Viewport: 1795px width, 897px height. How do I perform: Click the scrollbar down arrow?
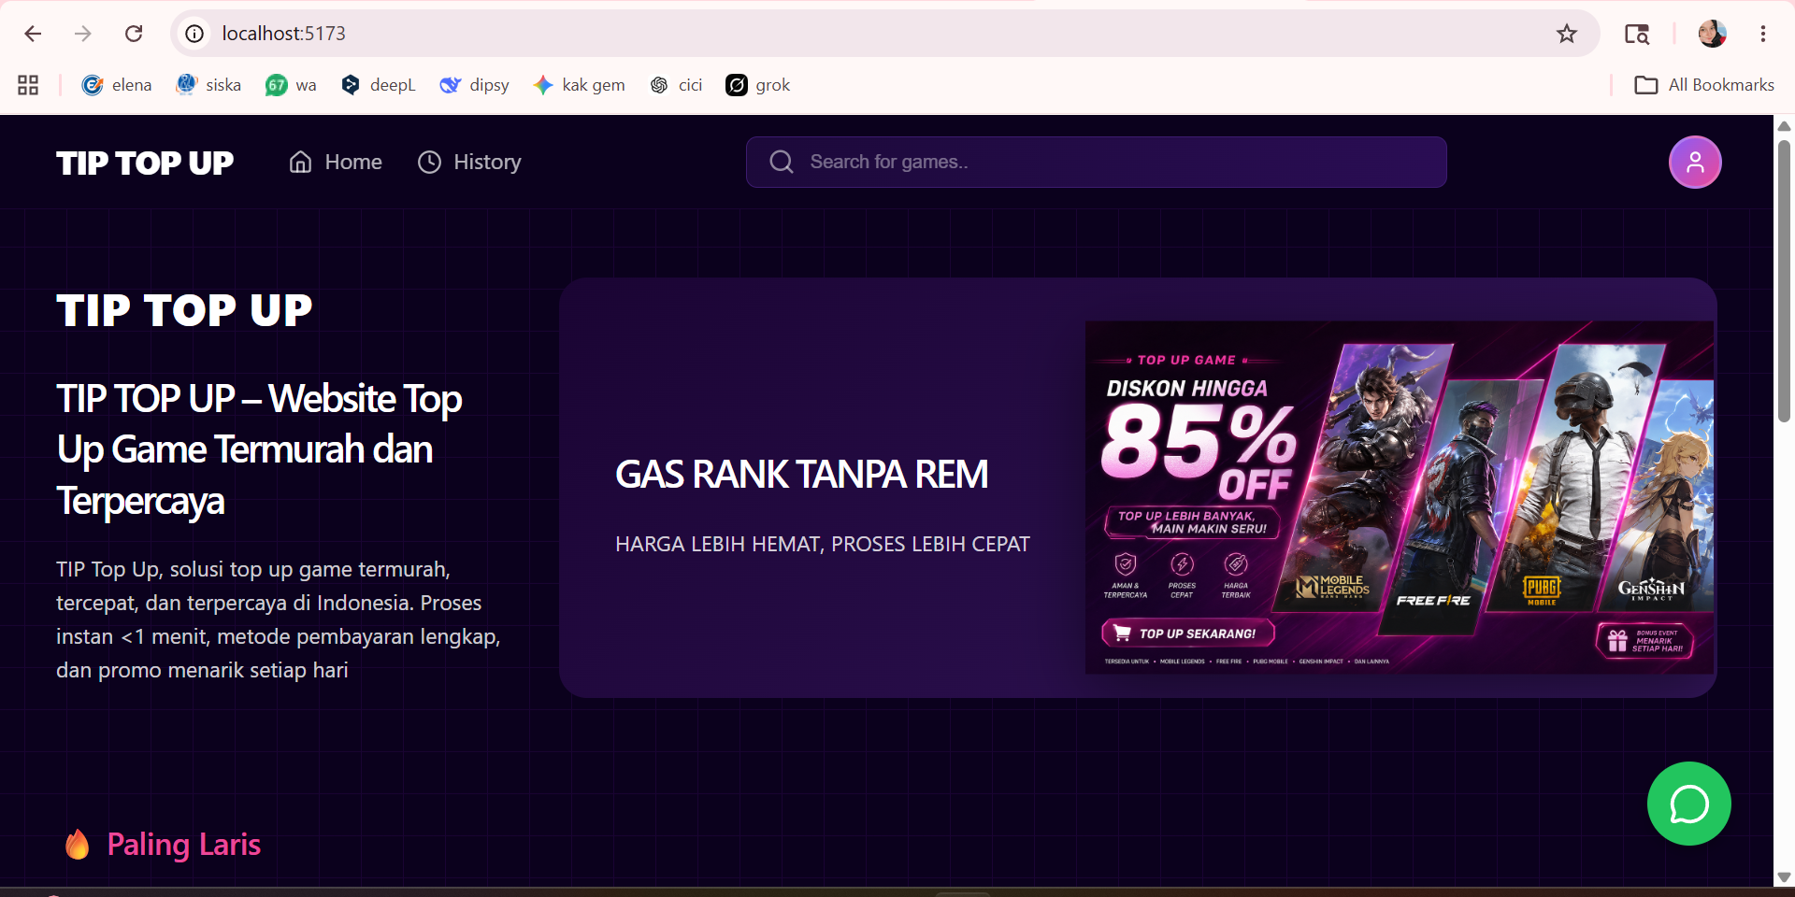pos(1784,877)
